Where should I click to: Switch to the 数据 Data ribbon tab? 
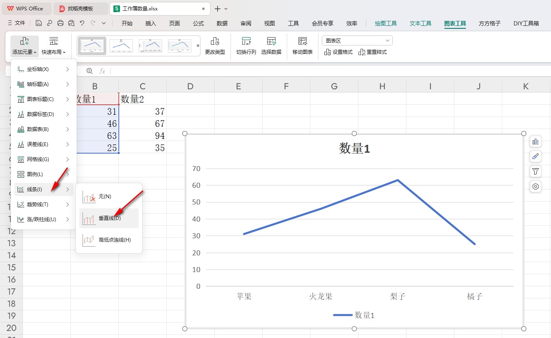pyautogui.click(x=222, y=23)
